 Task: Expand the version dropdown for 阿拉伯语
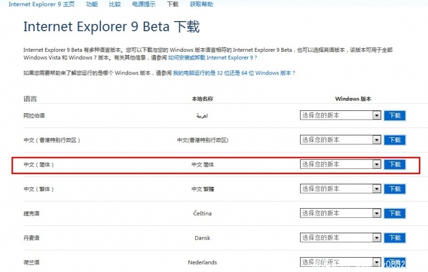[340, 115]
